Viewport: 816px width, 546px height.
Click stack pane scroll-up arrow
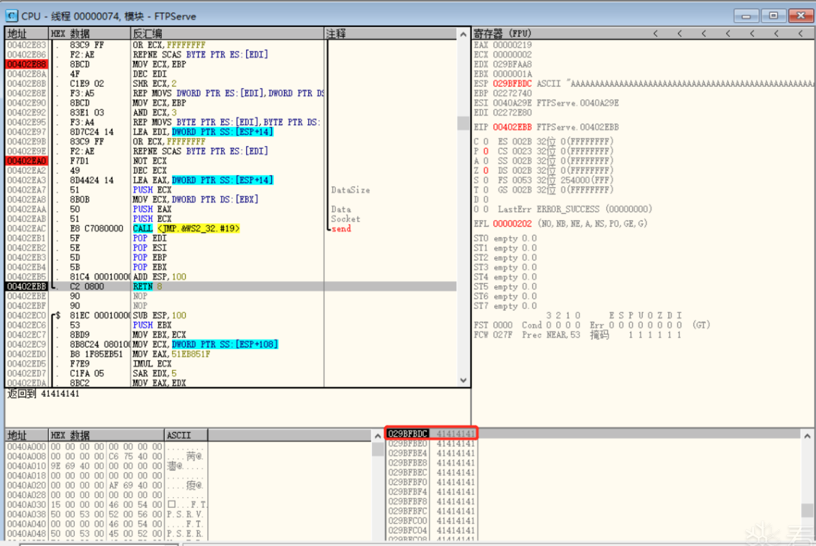pos(806,435)
